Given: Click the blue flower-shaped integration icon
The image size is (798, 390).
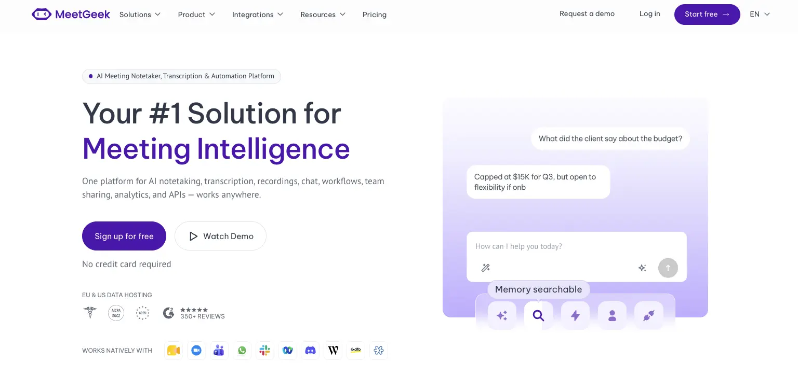Looking at the screenshot, I should point(379,351).
